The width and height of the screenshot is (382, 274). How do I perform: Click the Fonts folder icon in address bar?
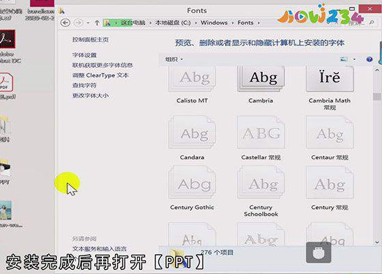click(x=107, y=23)
